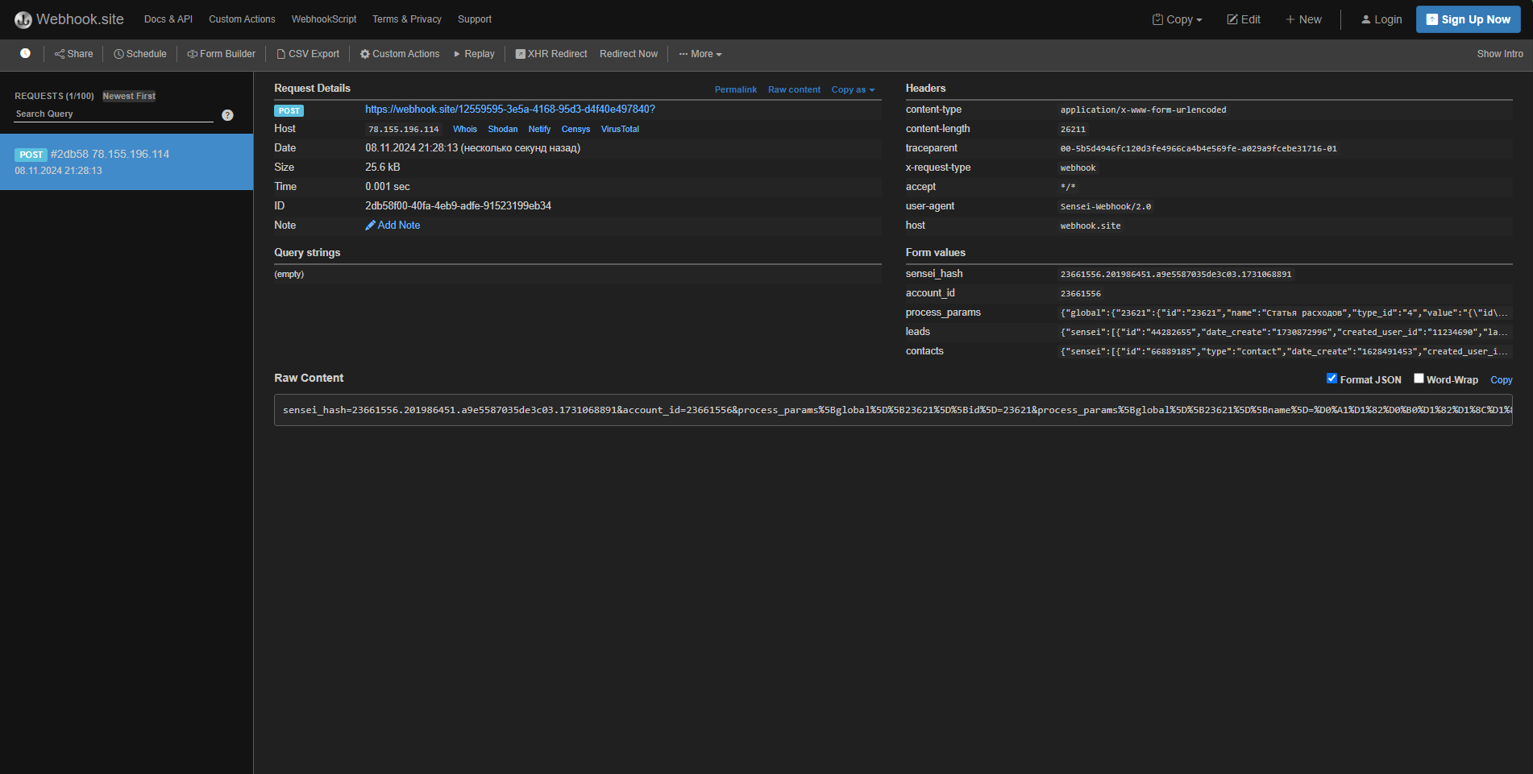Open Custom Actions in the toolbar
Image resolution: width=1533 pixels, height=774 pixels.
pos(400,54)
